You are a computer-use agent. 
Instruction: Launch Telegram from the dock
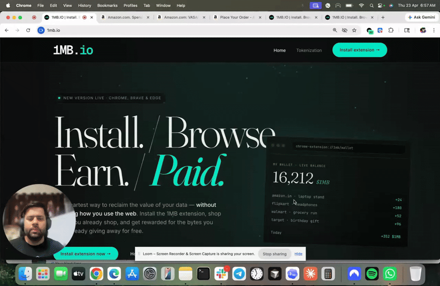[239, 274]
